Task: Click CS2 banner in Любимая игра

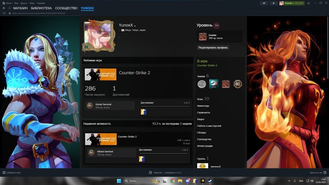Action: click(100, 75)
